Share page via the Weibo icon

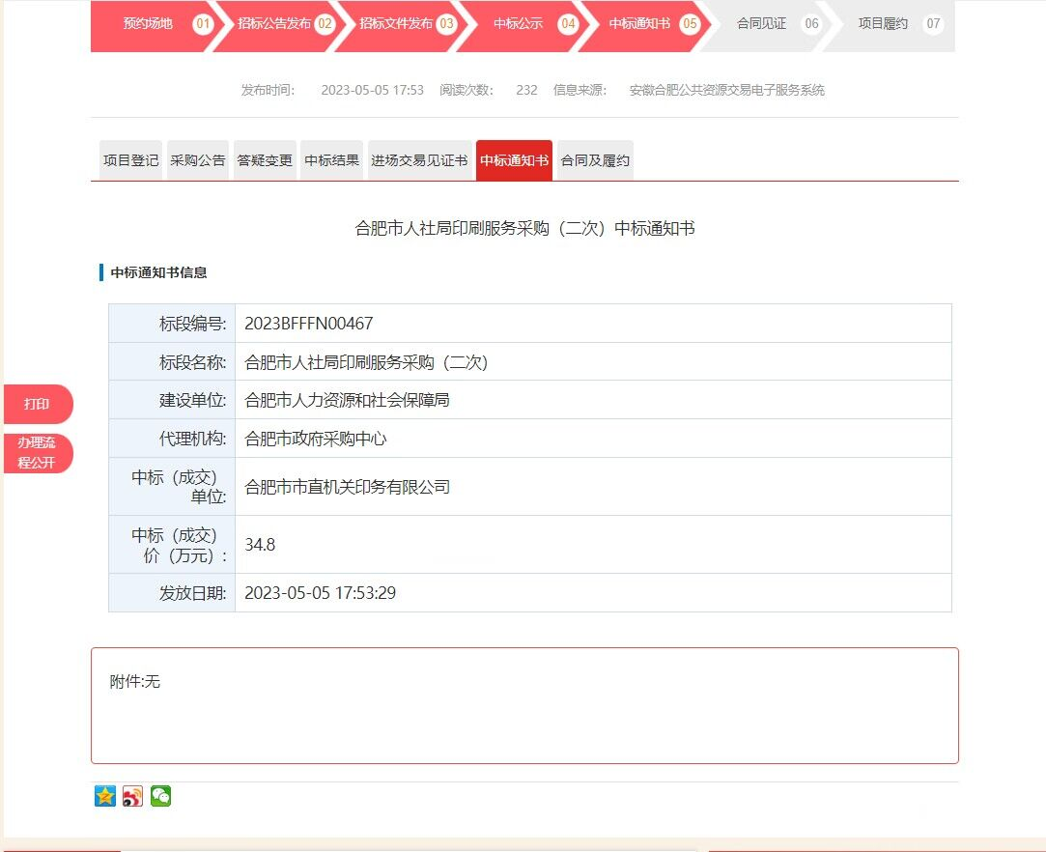[133, 796]
